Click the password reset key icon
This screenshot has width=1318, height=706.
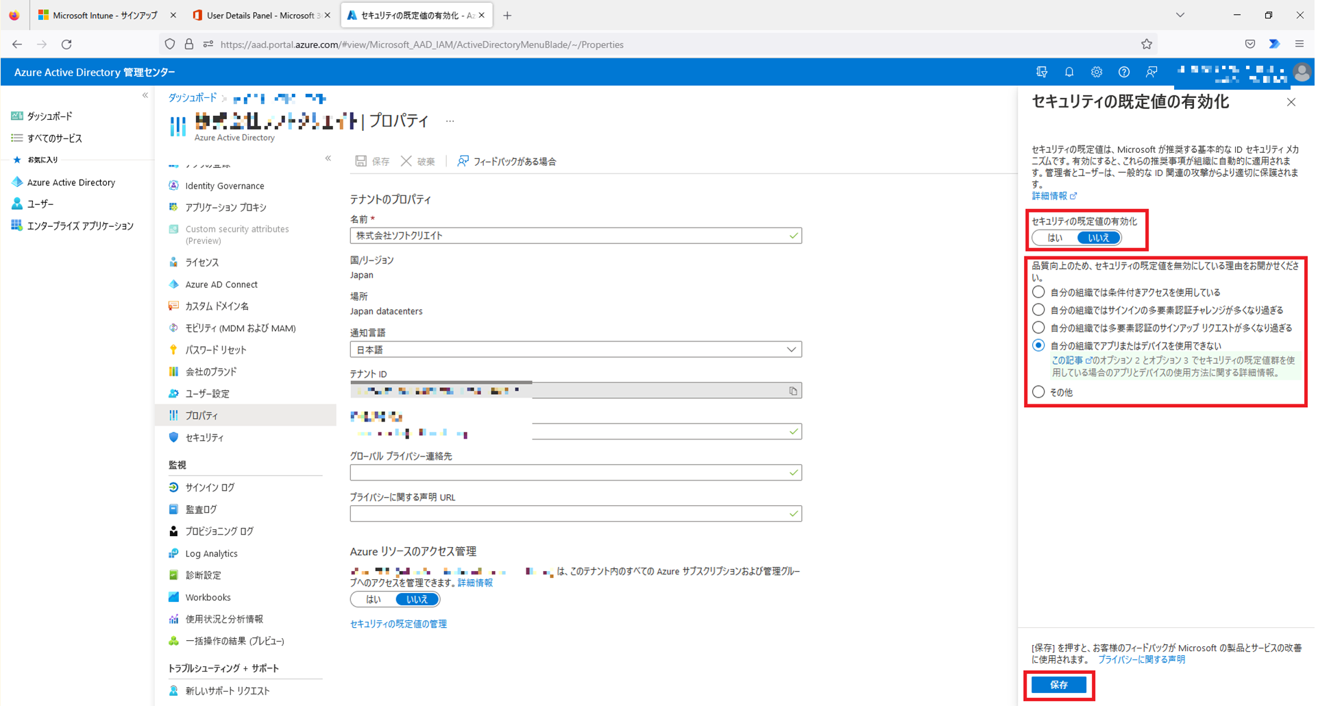pyautogui.click(x=173, y=350)
